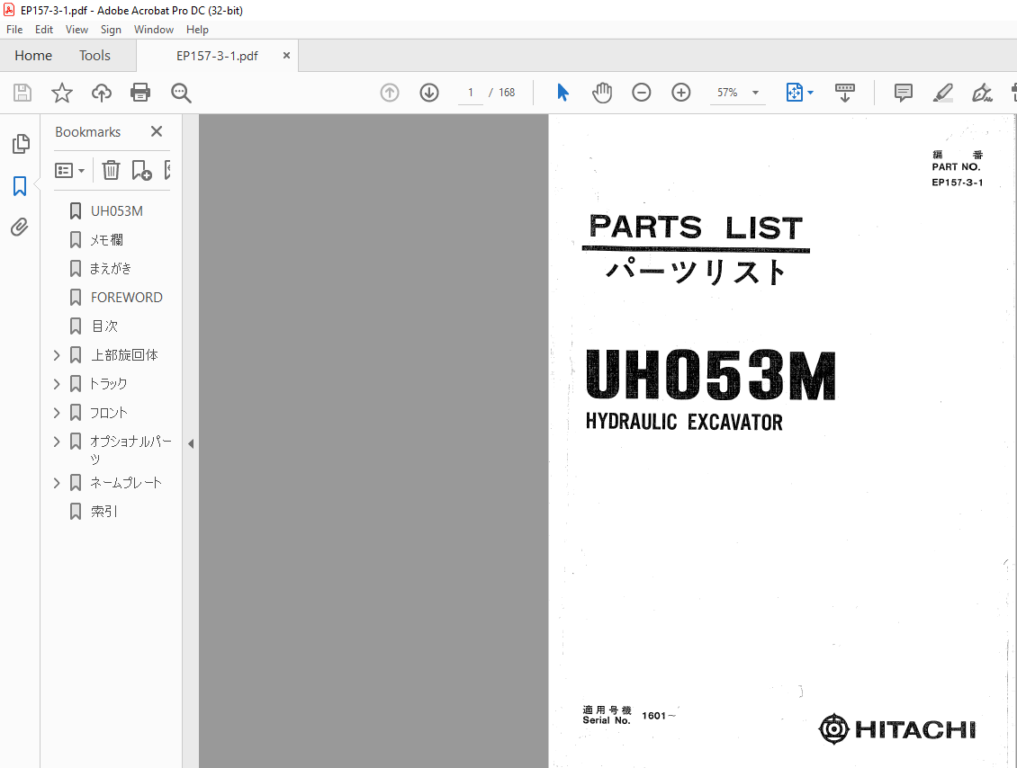The width and height of the screenshot is (1017, 768).
Task: Switch to the Tools tab
Action: pos(94,56)
